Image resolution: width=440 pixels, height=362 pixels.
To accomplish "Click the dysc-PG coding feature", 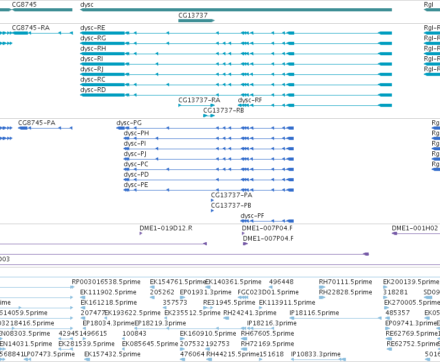I will click(x=205, y=128).
